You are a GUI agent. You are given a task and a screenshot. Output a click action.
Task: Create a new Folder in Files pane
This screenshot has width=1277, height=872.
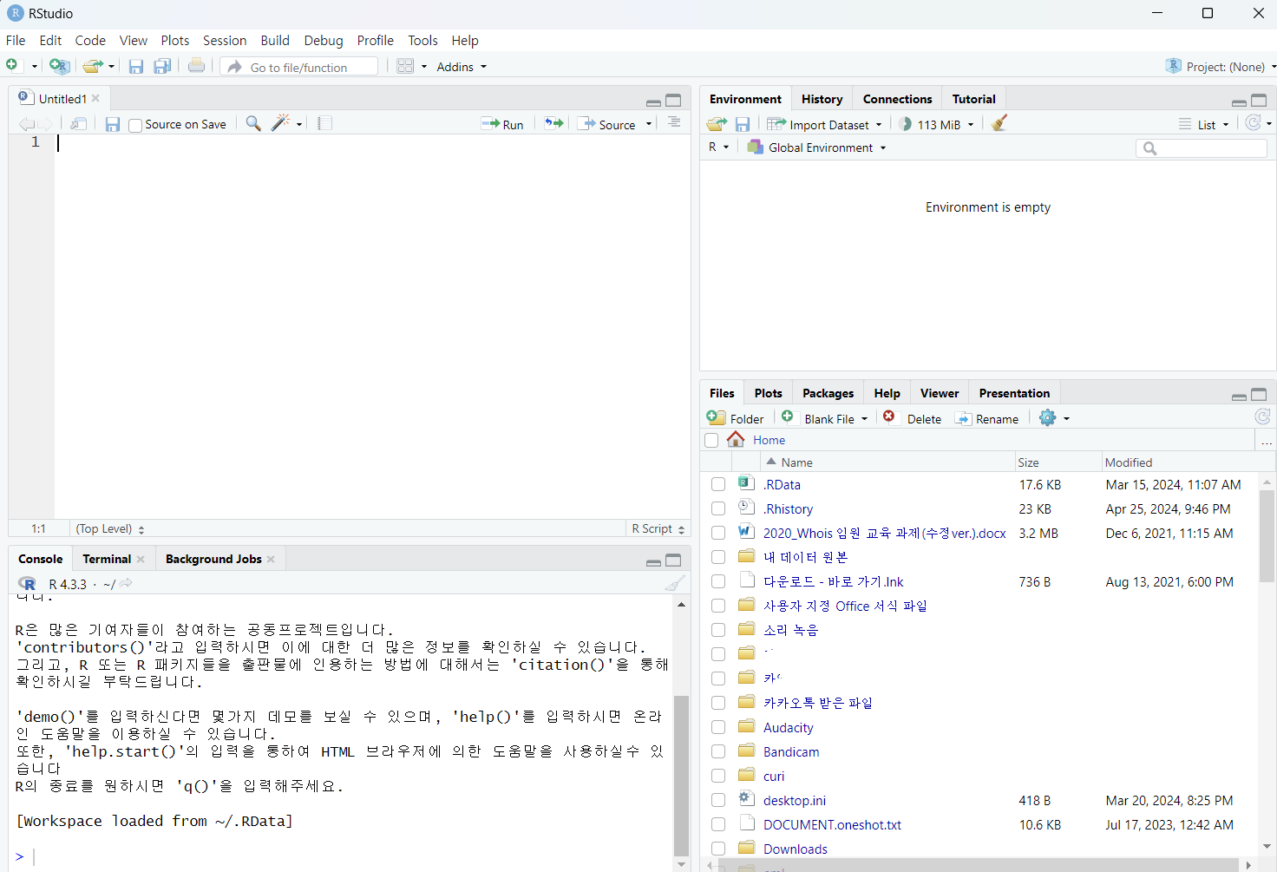tap(735, 418)
